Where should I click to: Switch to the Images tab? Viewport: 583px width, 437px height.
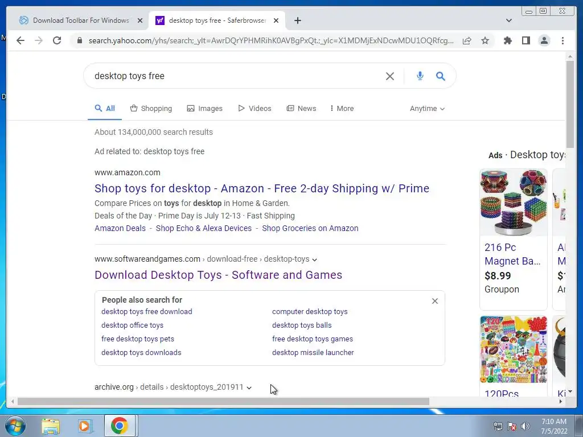(204, 109)
